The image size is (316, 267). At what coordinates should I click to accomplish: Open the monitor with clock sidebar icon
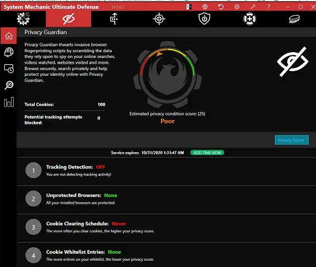tap(8, 68)
